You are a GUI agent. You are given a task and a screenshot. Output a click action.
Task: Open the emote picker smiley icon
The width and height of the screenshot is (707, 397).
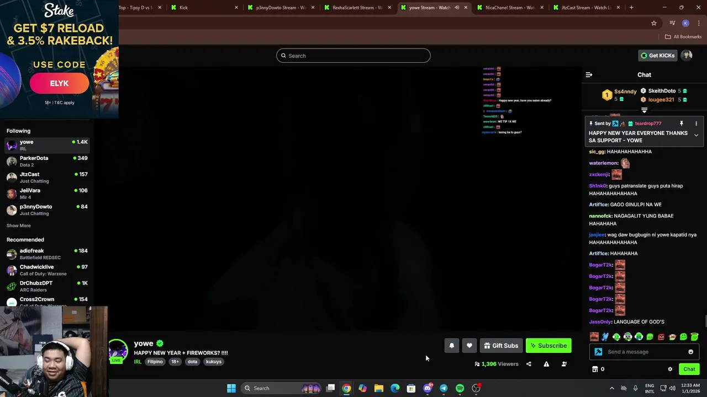coord(690,352)
